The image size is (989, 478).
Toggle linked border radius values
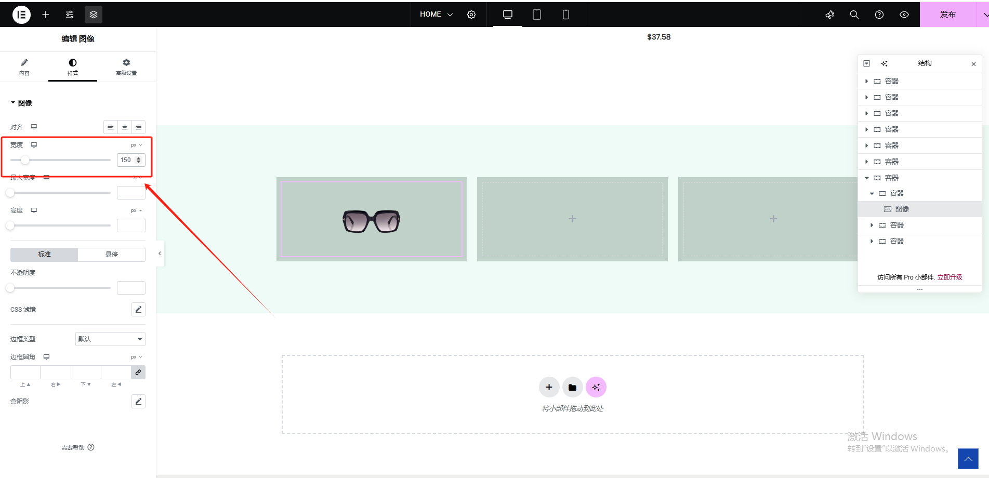point(138,373)
